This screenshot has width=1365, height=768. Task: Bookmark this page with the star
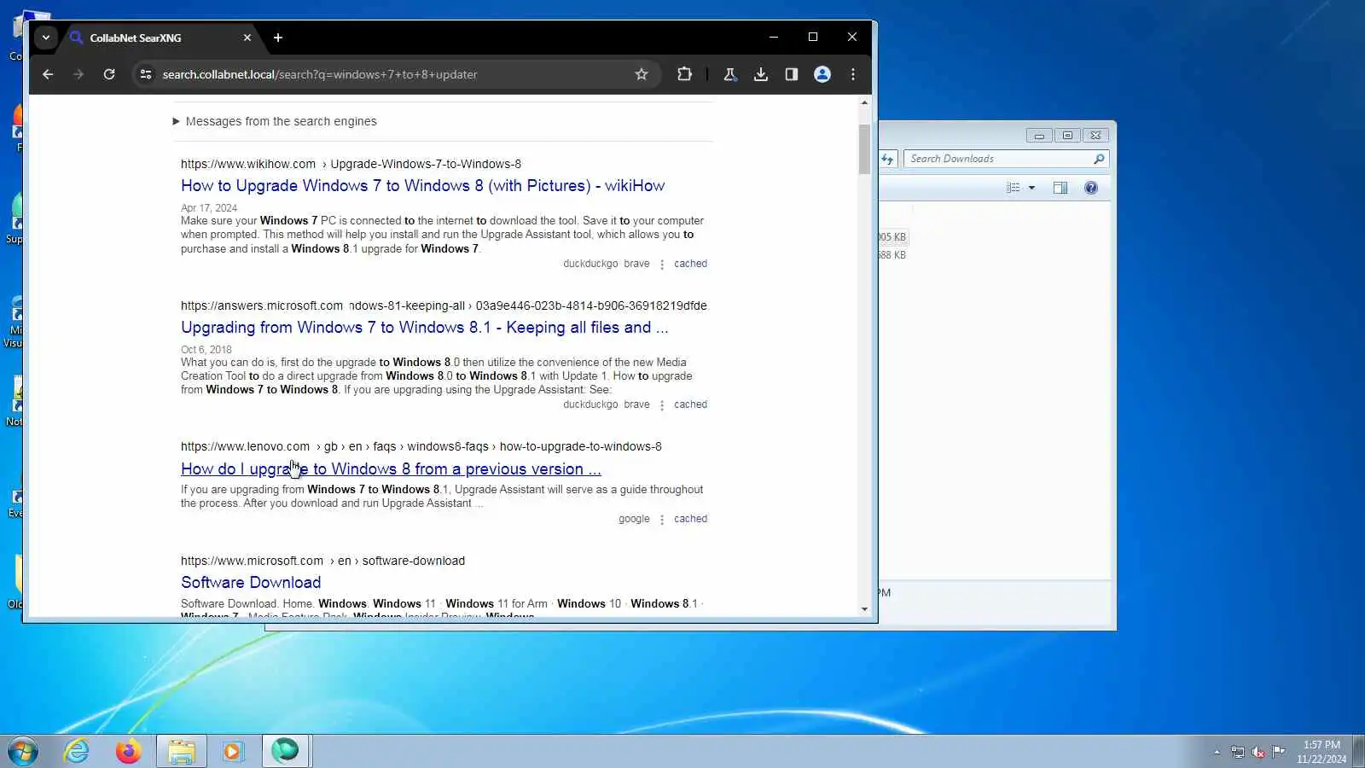(642, 74)
